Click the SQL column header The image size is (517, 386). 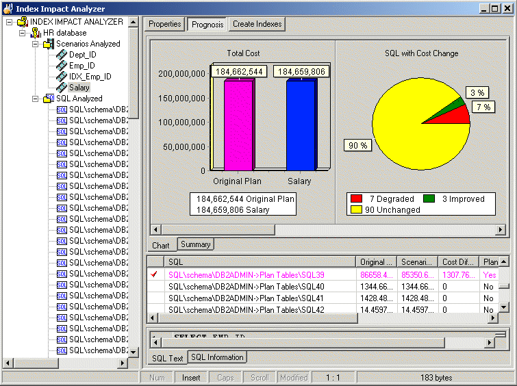pos(260,262)
